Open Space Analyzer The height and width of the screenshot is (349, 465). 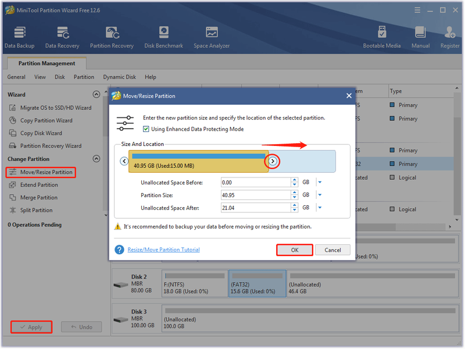pyautogui.click(x=212, y=37)
